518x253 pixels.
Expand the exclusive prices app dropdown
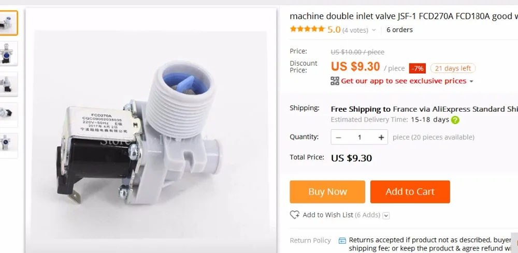pos(471,81)
